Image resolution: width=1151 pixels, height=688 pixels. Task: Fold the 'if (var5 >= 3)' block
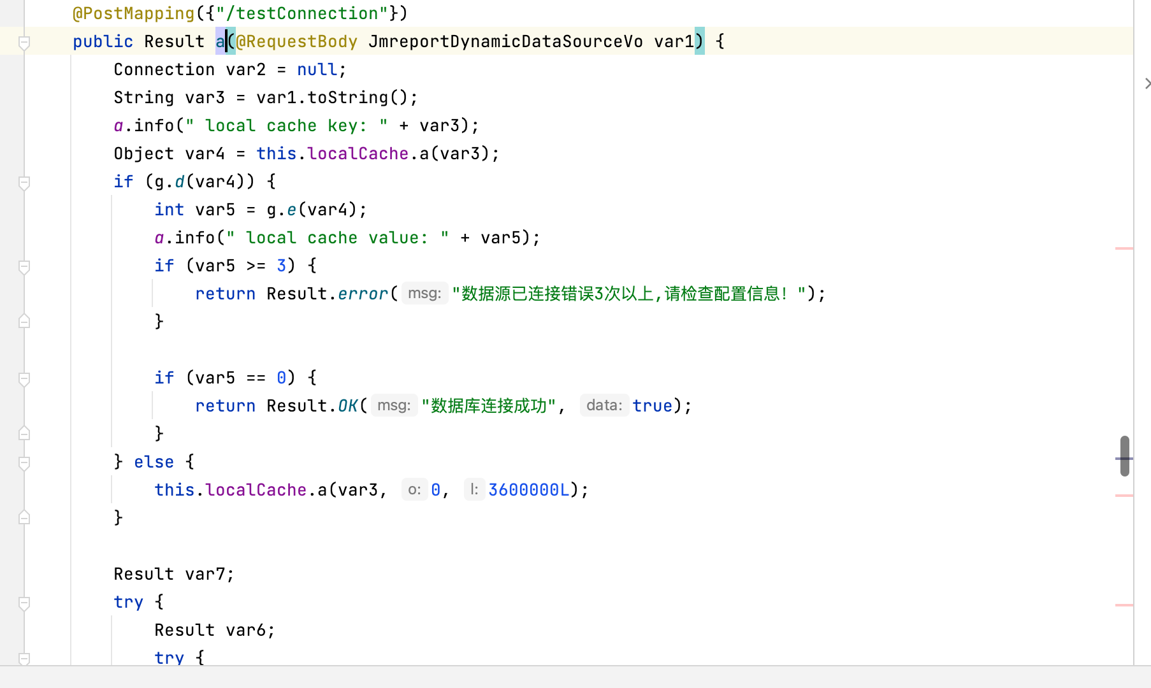coord(24,267)
